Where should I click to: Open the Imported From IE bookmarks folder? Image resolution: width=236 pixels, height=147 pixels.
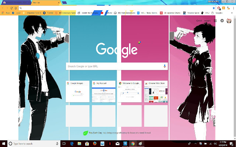(x=32, y=13)
